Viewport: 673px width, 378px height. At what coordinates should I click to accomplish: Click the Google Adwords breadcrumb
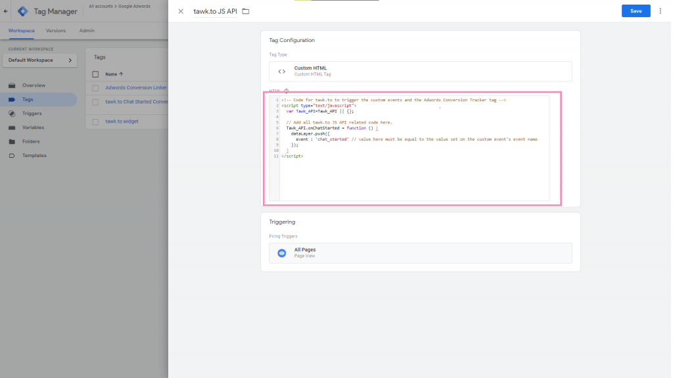click(x=134, y=7)
